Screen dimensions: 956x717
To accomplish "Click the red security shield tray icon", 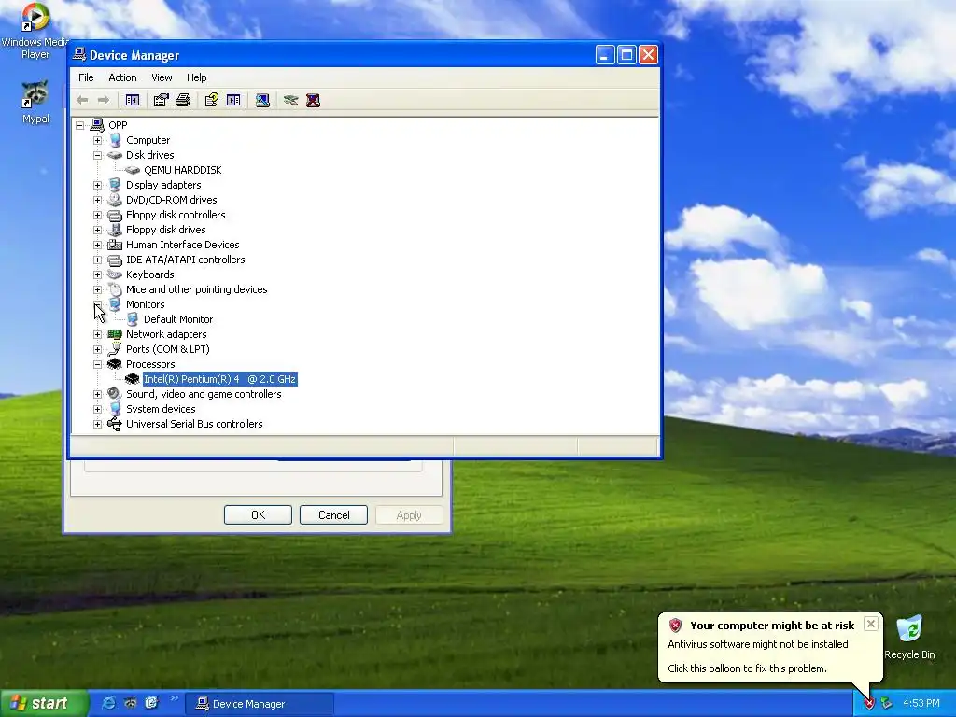I will pos(869,704).
